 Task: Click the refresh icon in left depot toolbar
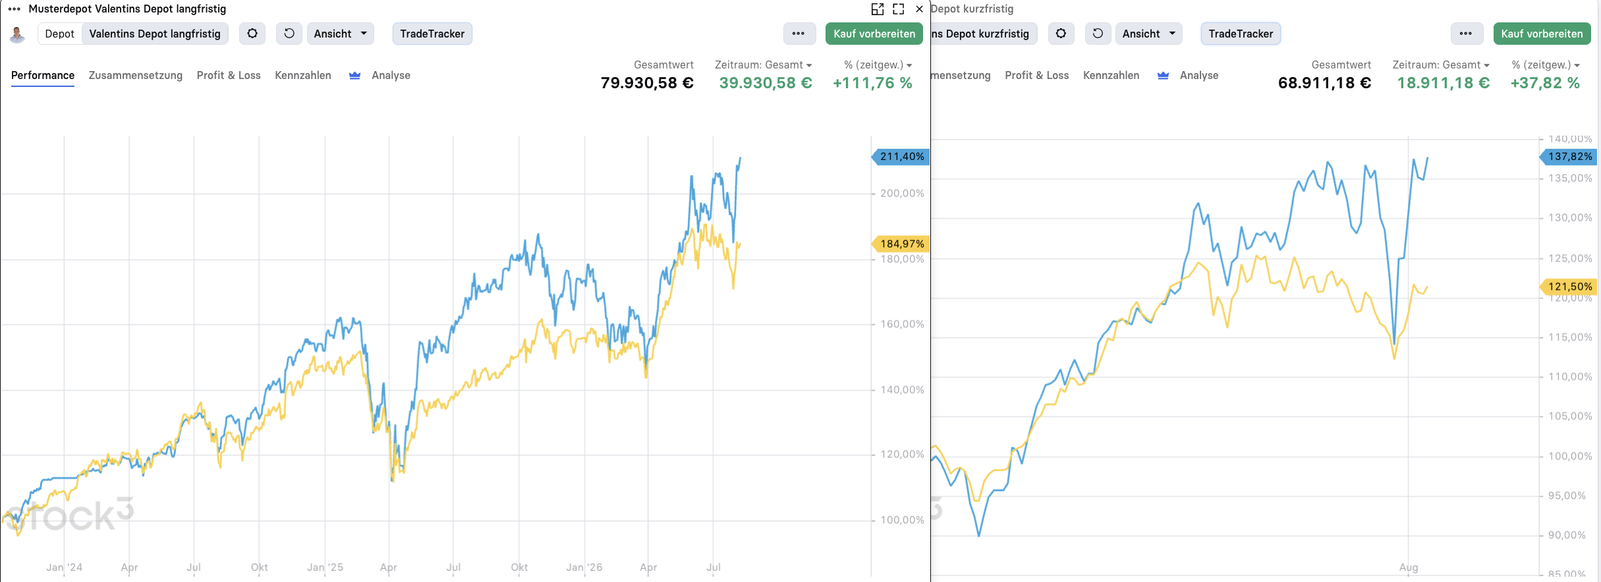tap(289, 34)
